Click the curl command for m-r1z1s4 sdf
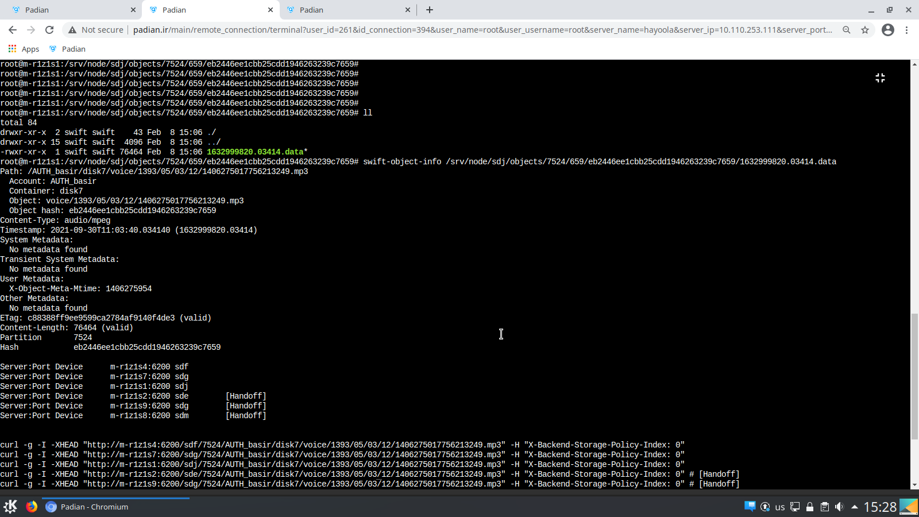Viewport: 919px width, 517px height. click(342, 445)
